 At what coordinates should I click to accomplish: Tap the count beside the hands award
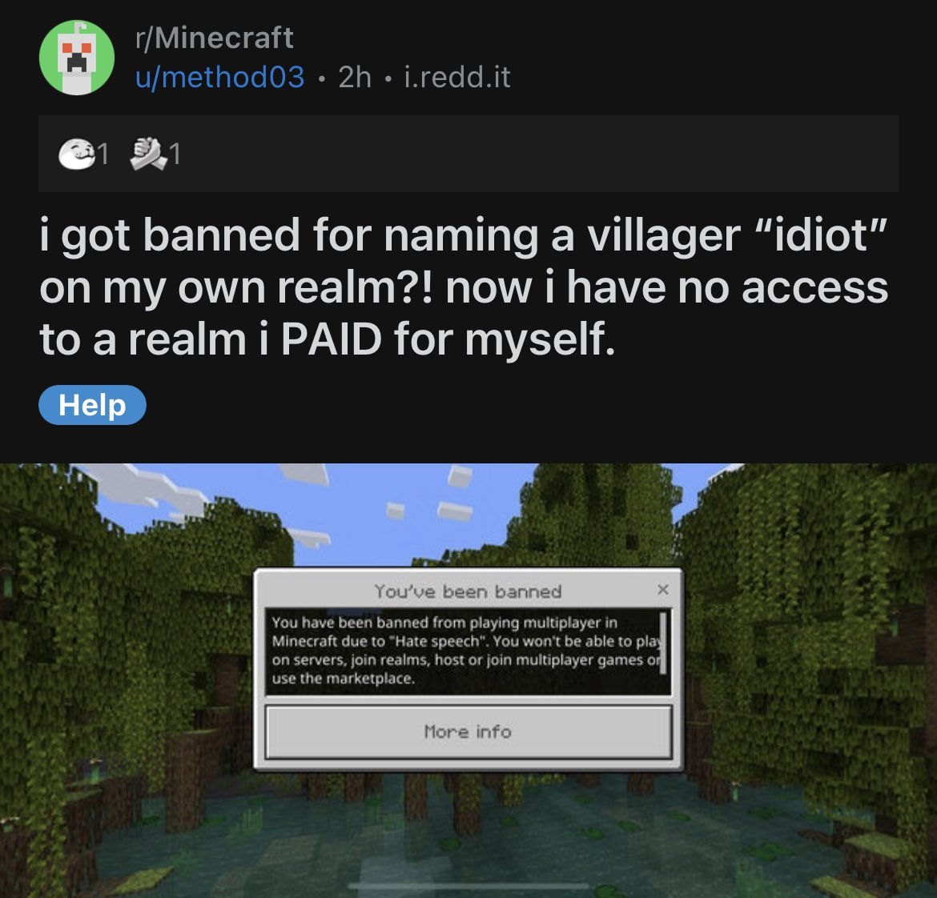coord(175,154)
